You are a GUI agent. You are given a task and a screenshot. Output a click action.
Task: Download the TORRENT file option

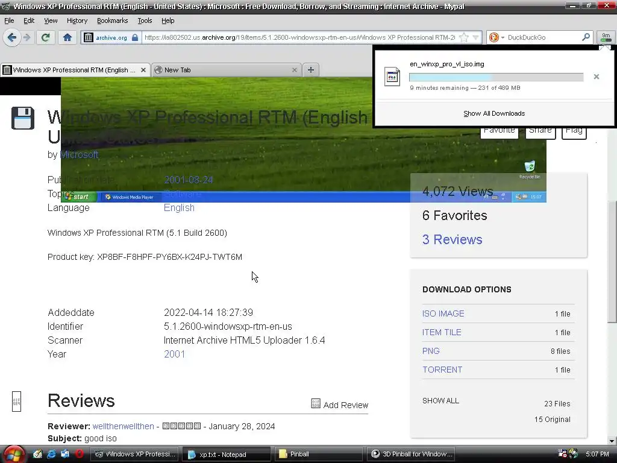tap(442, 370)
